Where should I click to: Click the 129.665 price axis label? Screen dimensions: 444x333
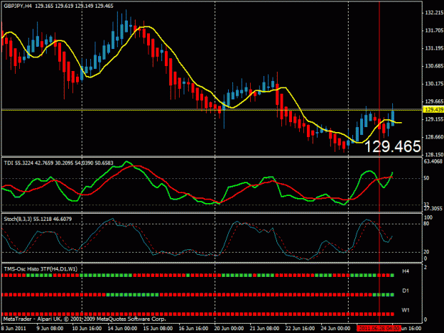[x=434, y=102]
